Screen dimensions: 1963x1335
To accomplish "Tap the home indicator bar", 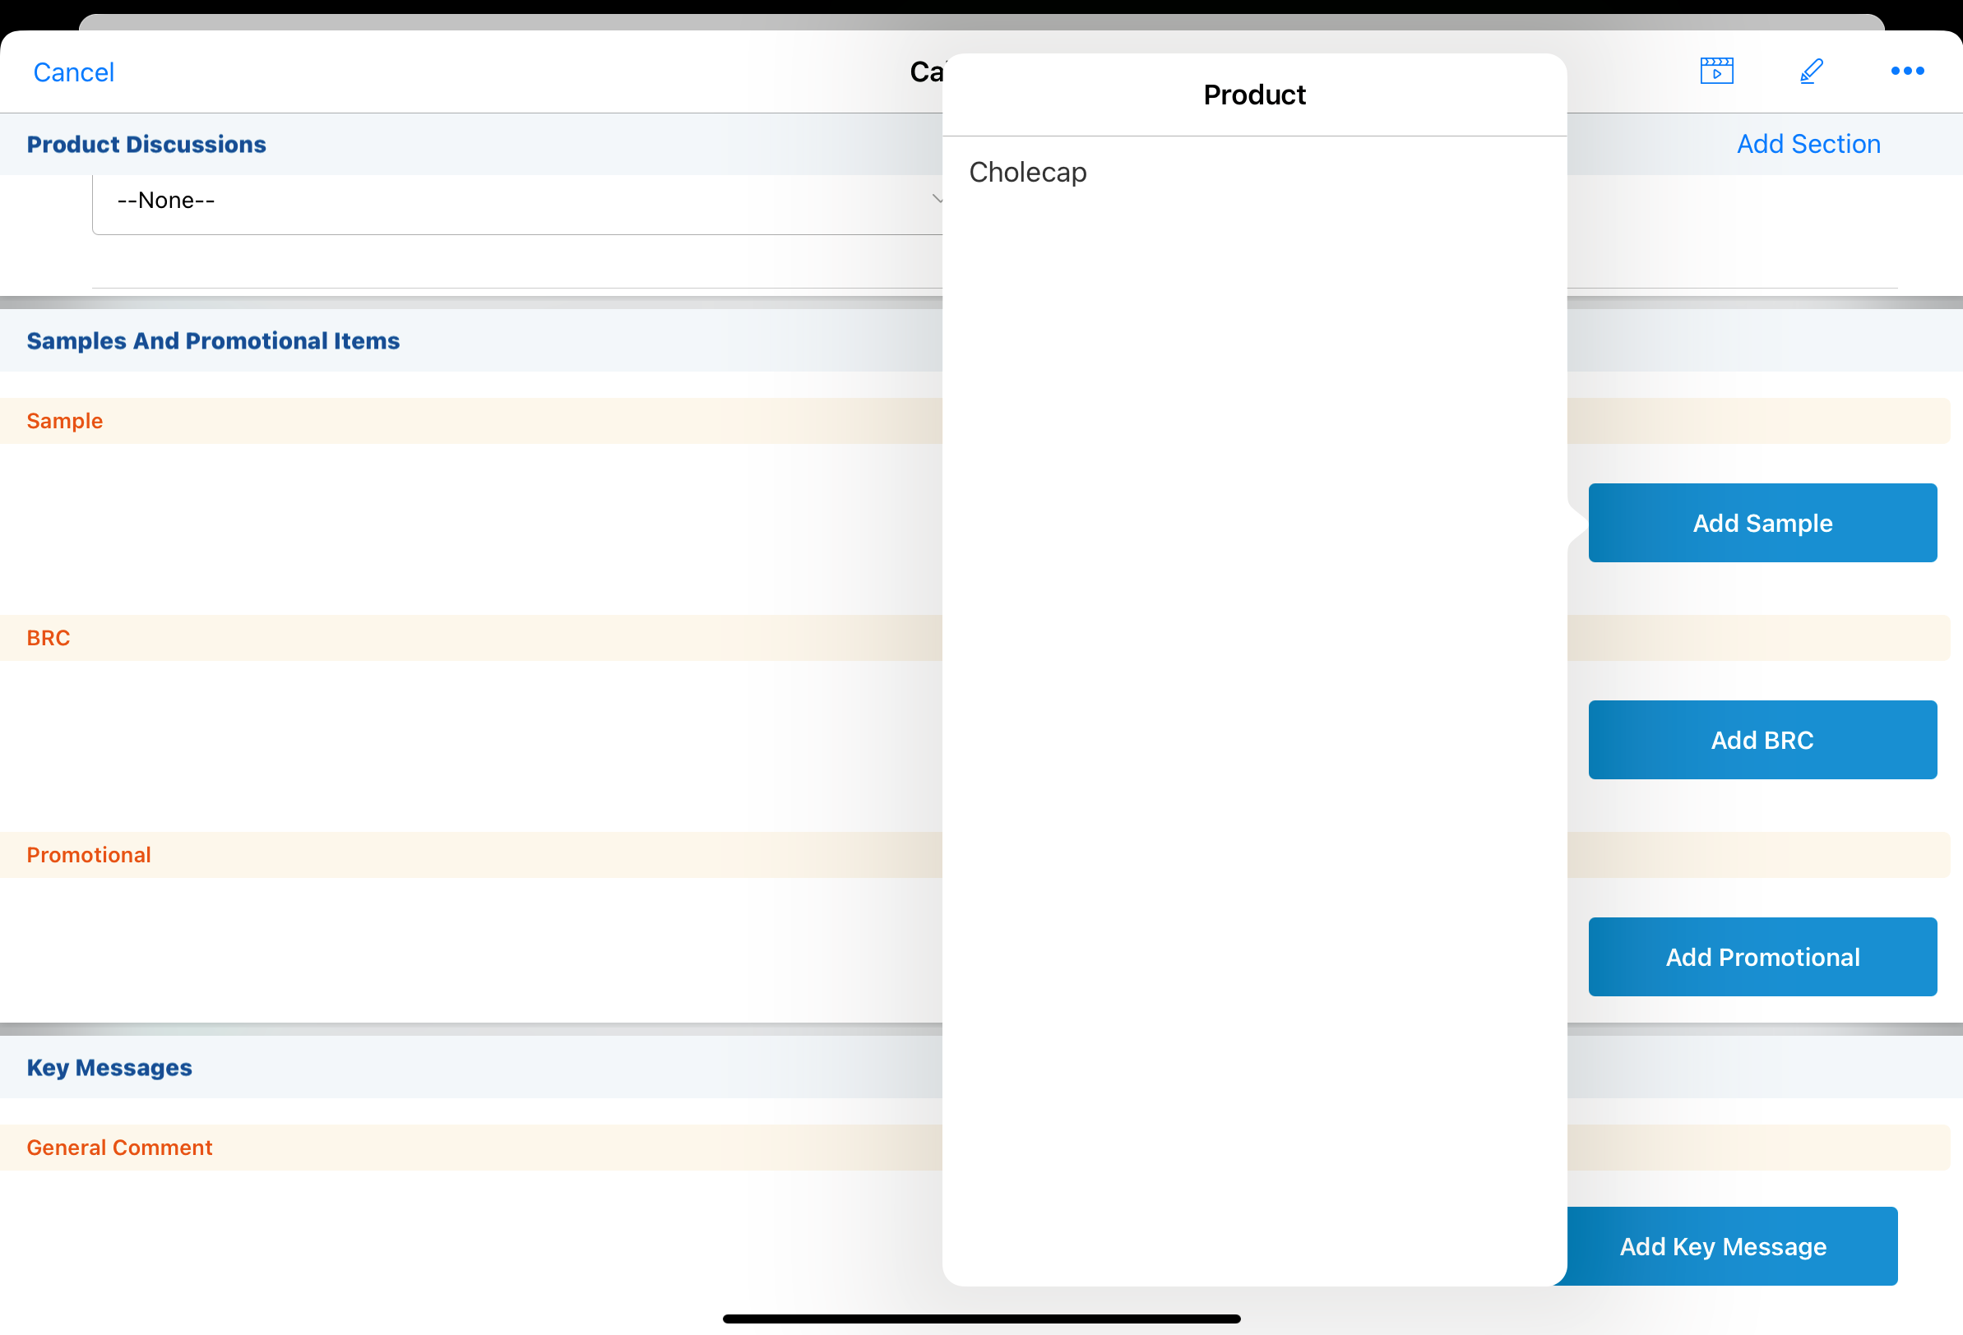I will [x=980, y=1318].
